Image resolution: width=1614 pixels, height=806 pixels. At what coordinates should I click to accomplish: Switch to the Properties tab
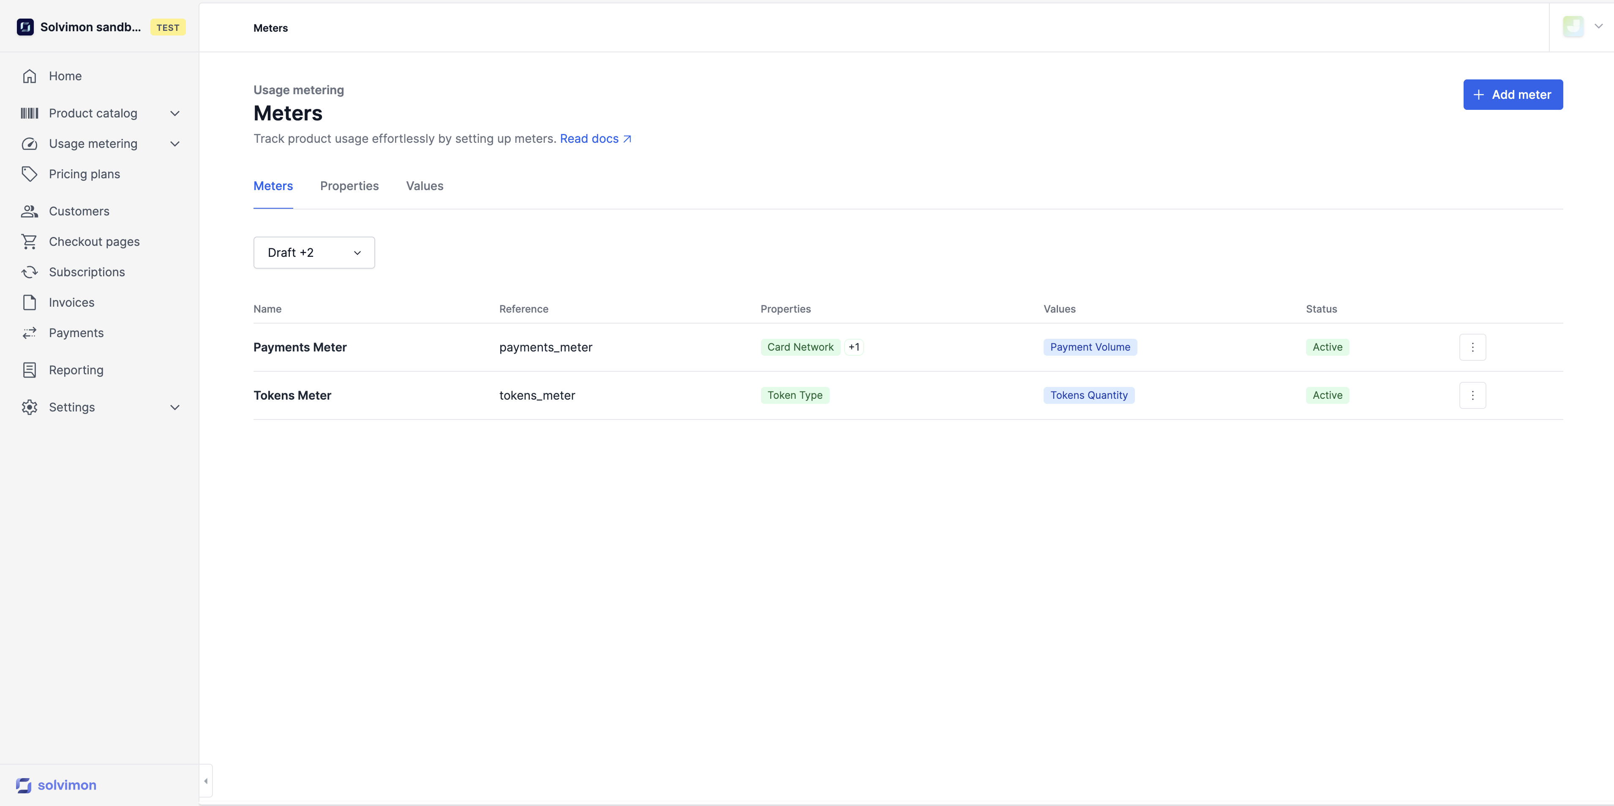pos(349,186)
